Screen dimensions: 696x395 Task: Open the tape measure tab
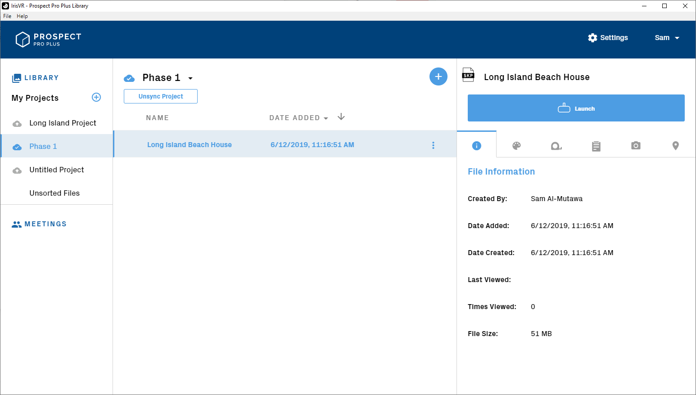click(x=556, y=146)
